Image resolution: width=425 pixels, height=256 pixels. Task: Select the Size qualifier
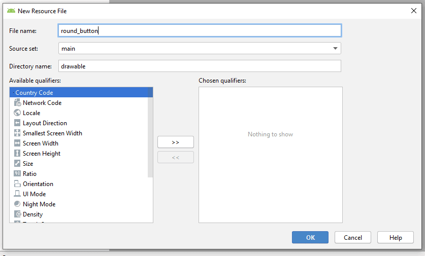(x=28, y=164)
